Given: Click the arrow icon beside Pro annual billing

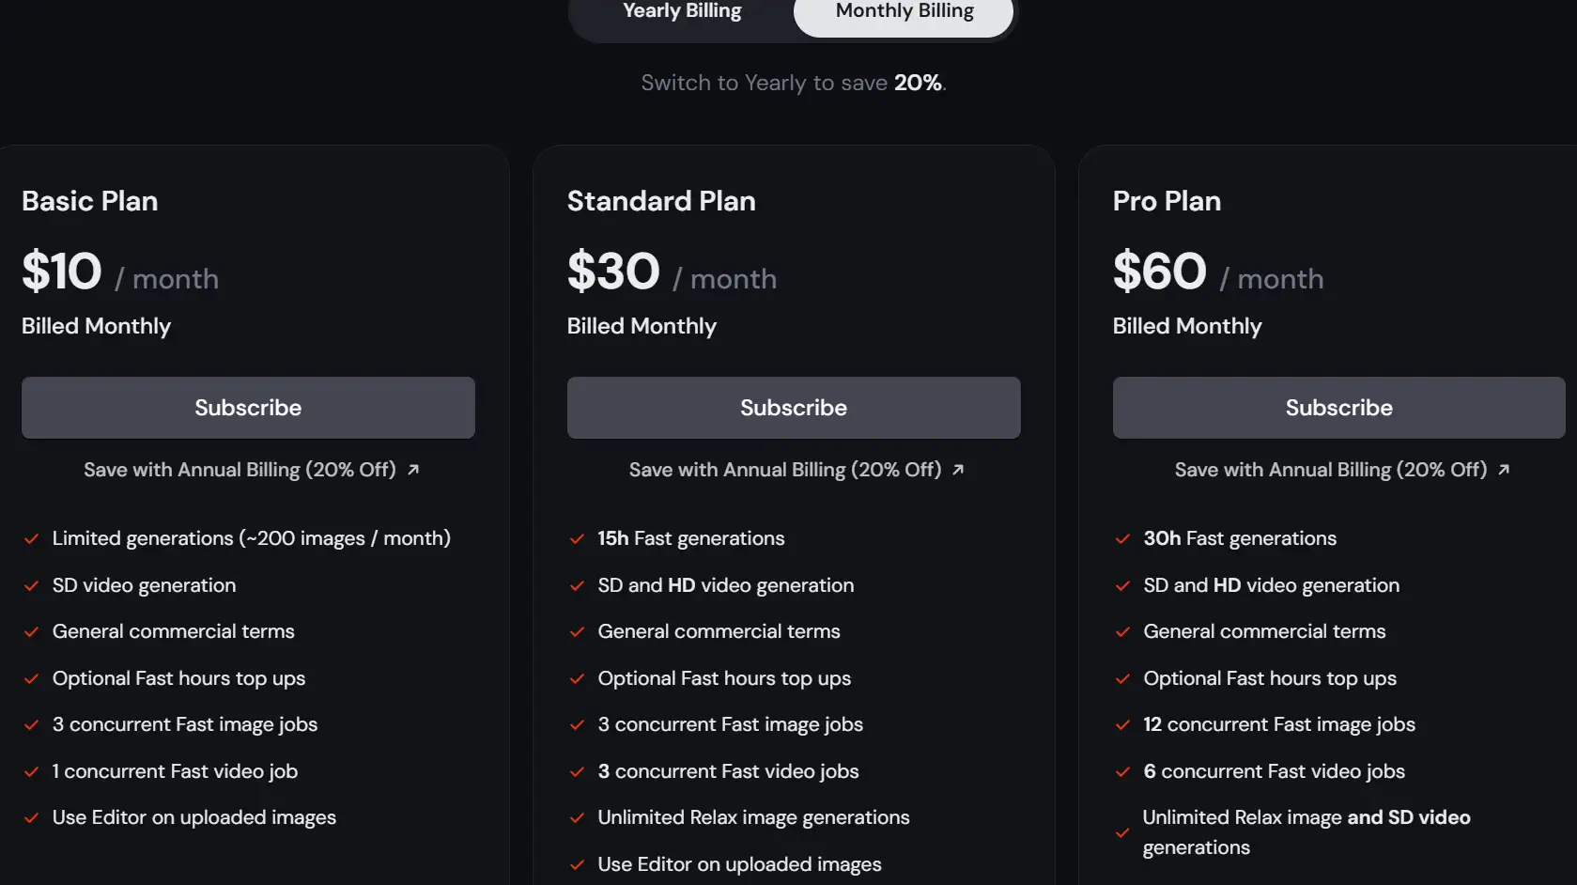Looking at the screenshot, I should coord(1504,470).
